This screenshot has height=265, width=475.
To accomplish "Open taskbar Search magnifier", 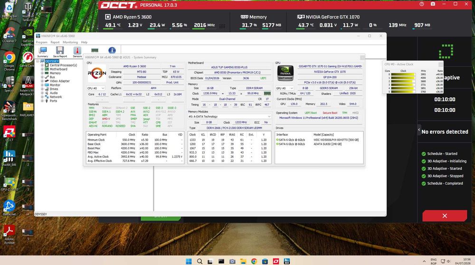I will pos(199,261).
